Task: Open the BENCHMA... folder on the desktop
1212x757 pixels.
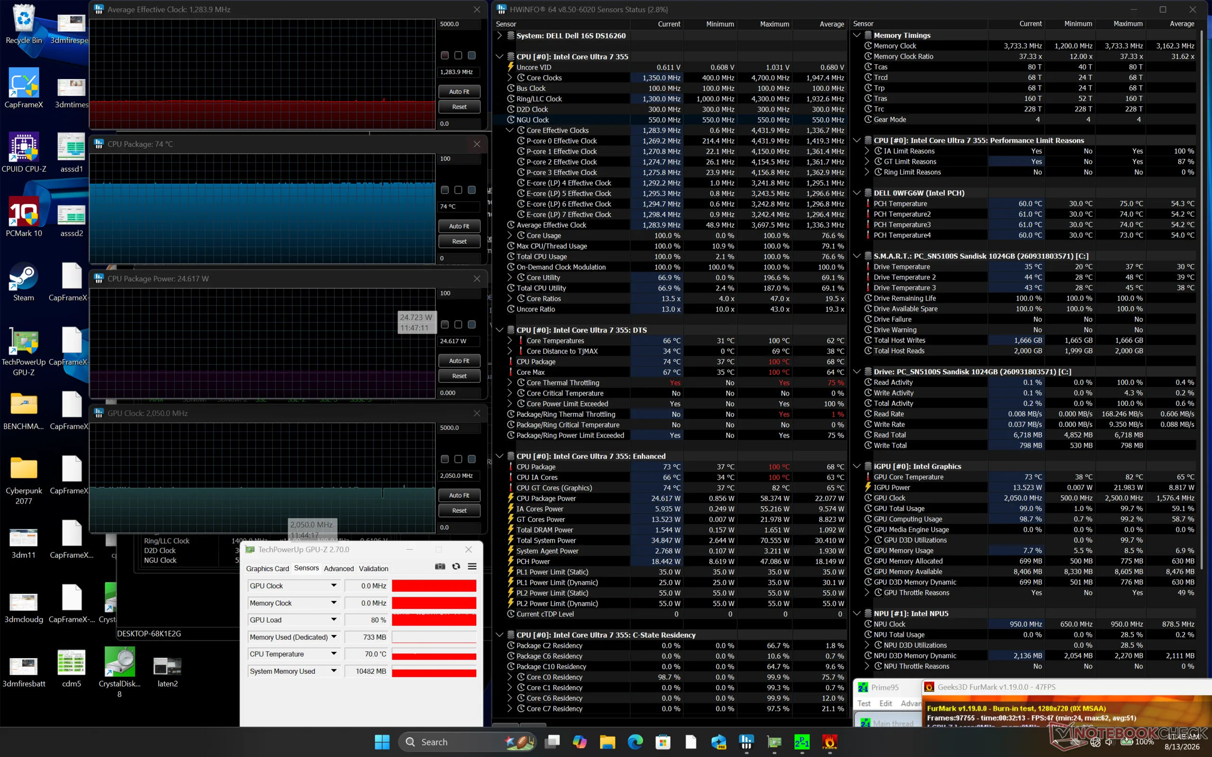Action: pyautogui.click(x=24, y=411)
